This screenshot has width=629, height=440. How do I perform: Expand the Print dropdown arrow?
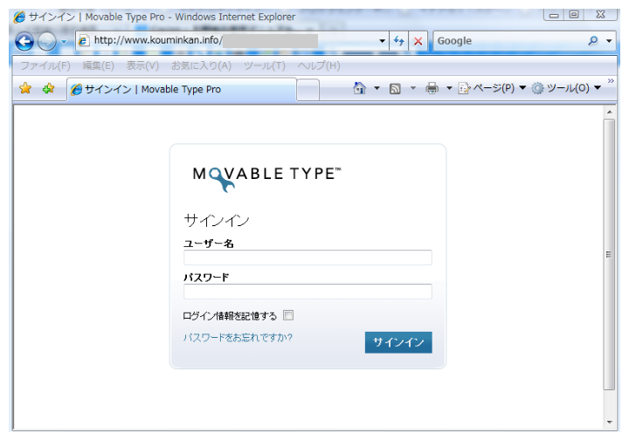[x=449, y=88]
